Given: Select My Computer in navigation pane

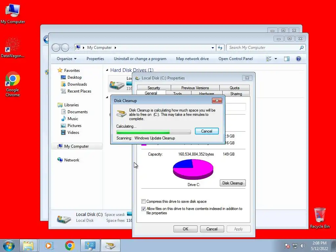Looking at the screenshot, I should coord(76,146).
